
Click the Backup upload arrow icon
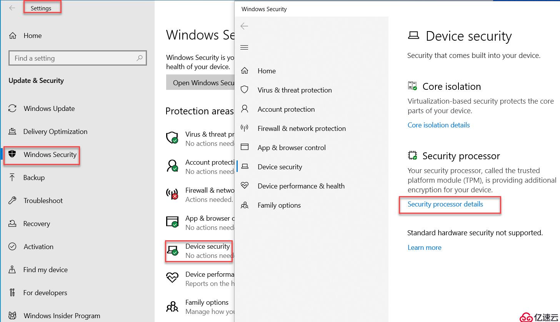(x=12, y=177)
